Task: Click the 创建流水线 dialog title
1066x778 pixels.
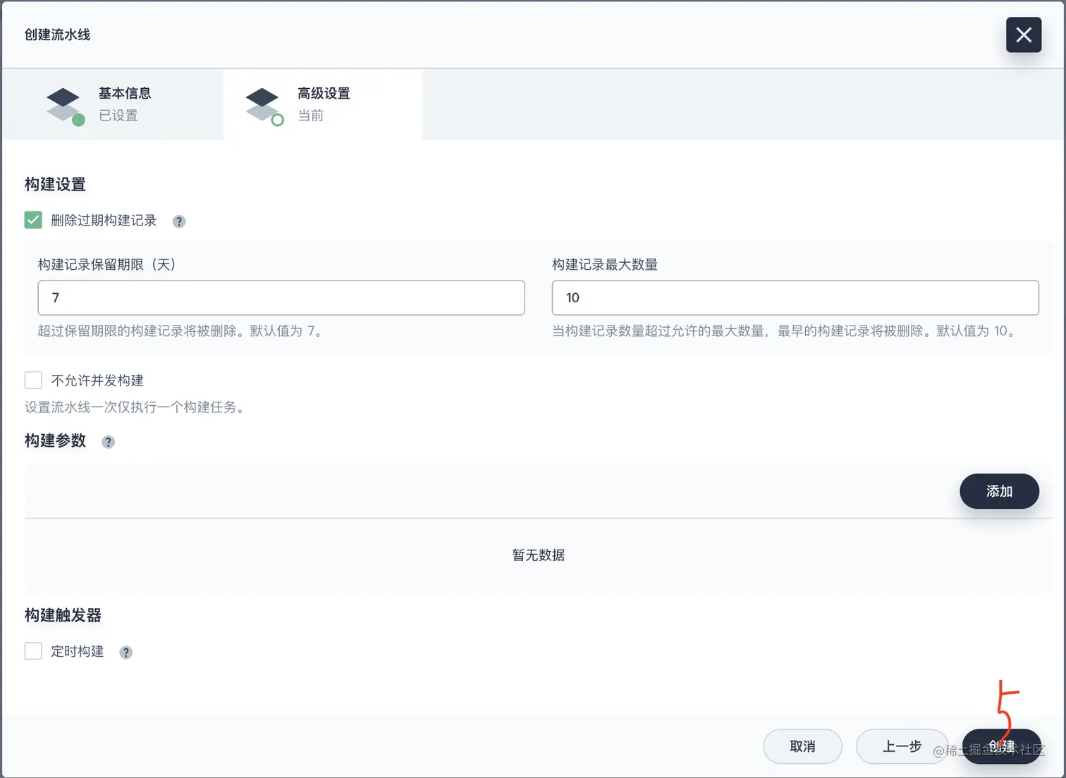Action: tap(57, 35)
